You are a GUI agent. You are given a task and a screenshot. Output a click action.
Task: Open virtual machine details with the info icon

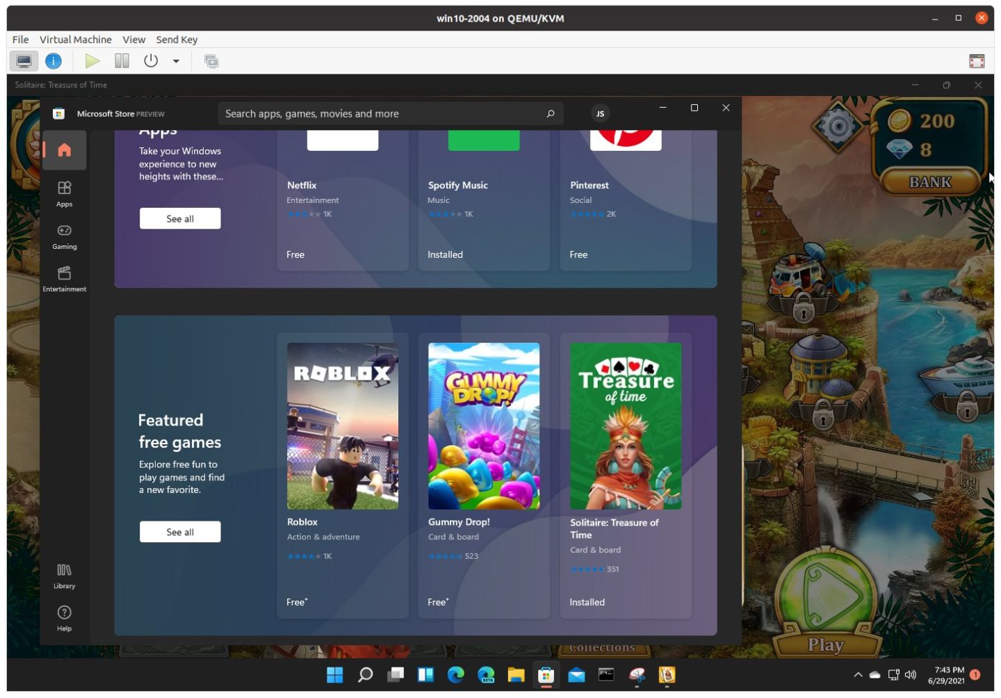click(x=53, y=60)
